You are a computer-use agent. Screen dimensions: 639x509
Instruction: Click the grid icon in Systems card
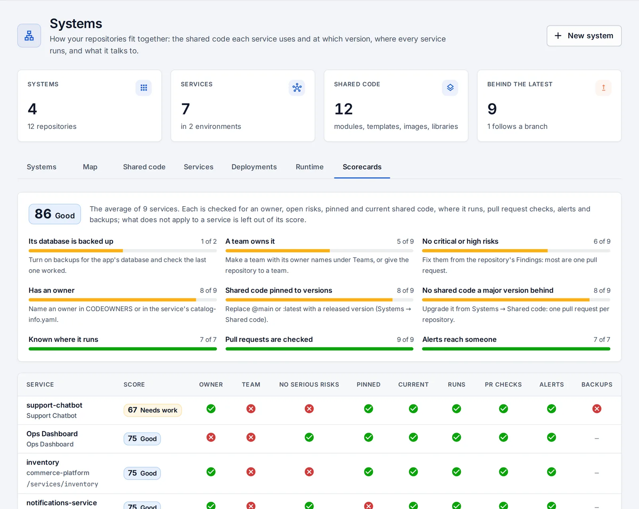click(x=144, y=88)
